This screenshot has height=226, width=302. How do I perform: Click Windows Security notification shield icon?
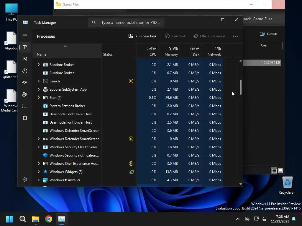point(45,155)
